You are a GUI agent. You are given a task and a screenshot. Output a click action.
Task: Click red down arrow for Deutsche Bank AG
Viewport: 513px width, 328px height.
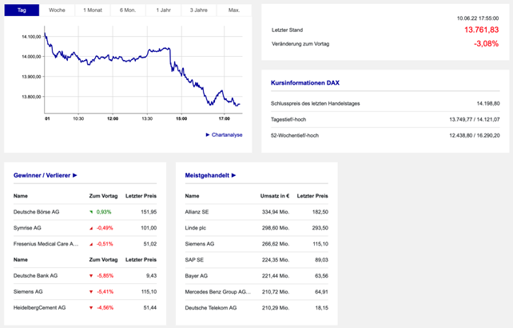pyautogui.click(x=91, y=276)
